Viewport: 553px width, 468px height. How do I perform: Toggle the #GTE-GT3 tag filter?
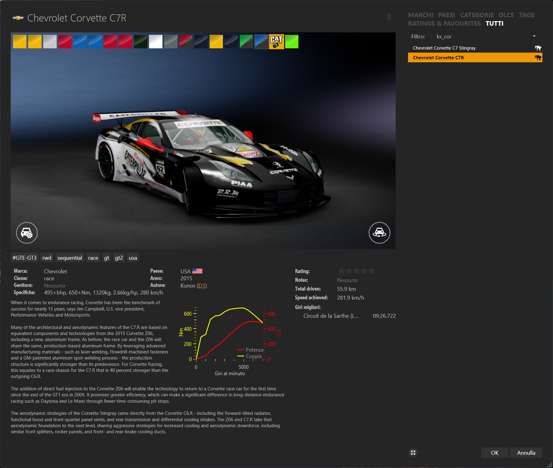point(24,258)
